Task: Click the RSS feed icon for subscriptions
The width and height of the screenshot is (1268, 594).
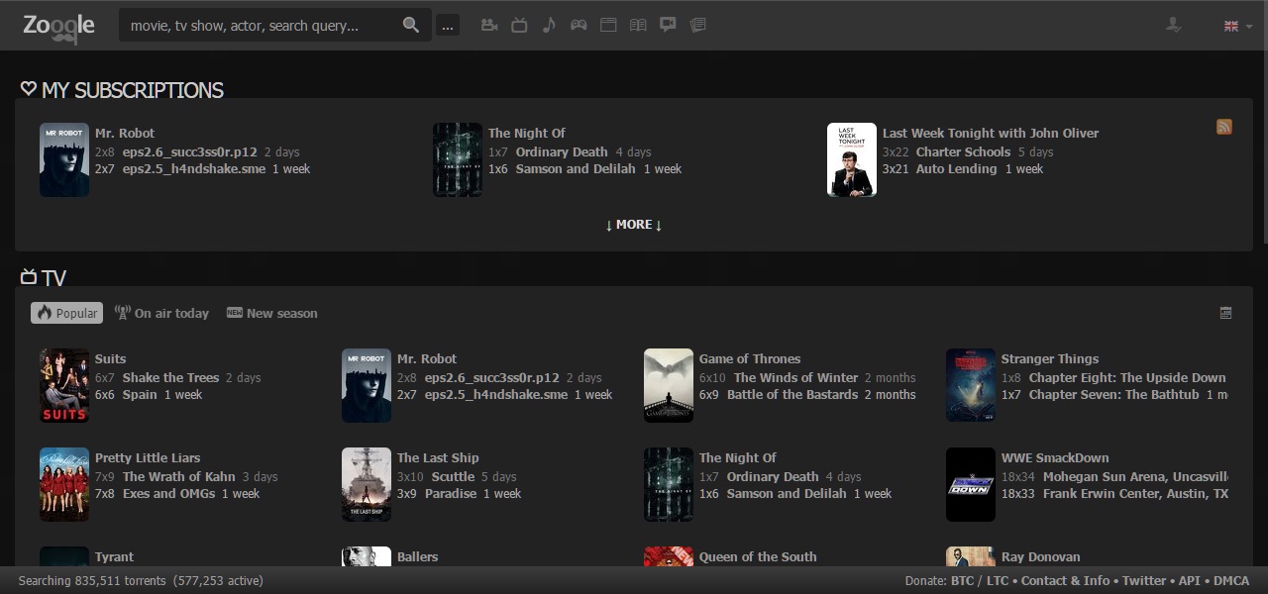Action: coord(1224,127)
